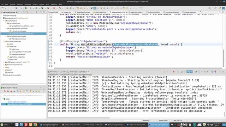Collapse all in Package Explorer
226x127 pixels.
tap(24, 12)
